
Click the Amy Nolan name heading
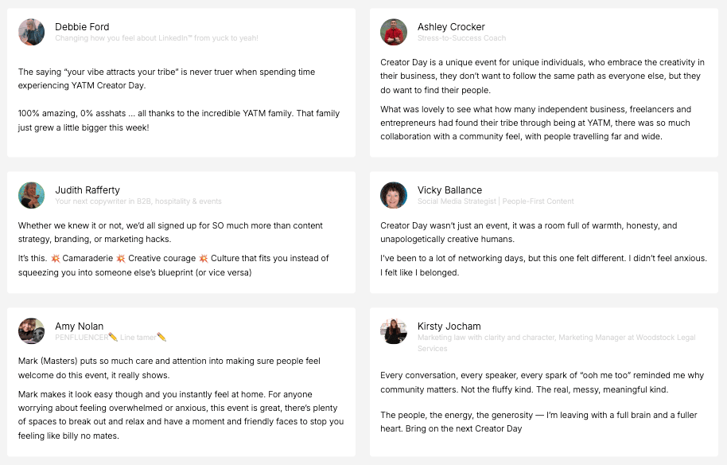[80, 326]
